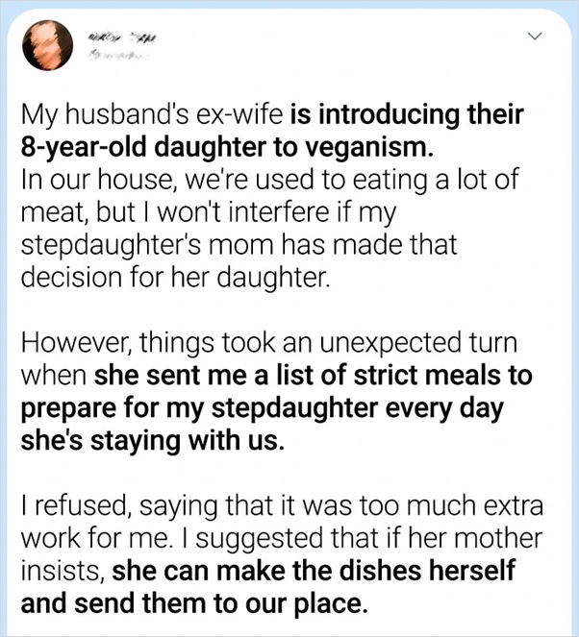Viewport: 579px width, 637px height.
Task: Click the blurred profile avatar picture
Action: [49, 45]
